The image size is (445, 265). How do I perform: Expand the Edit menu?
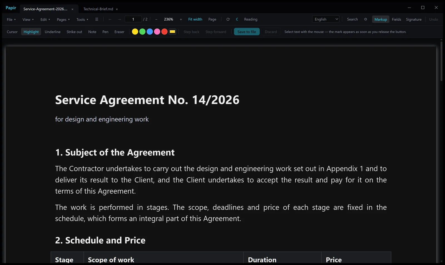(45, 19)
